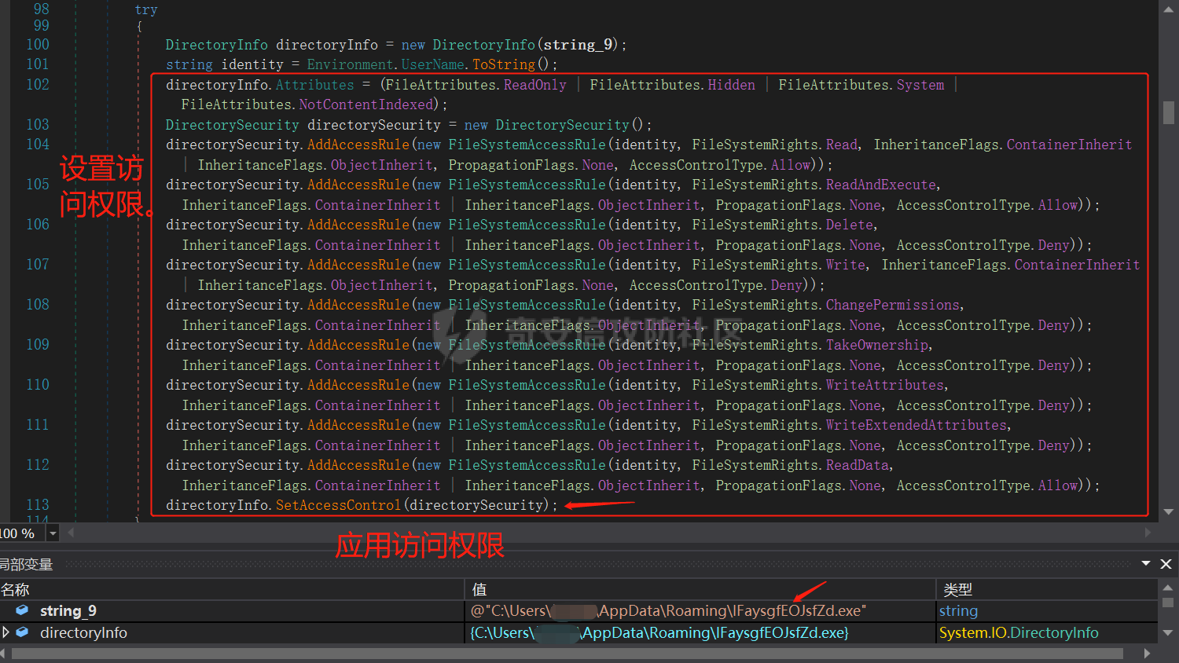The width and height of the screenshot is (1179, 663).
Task: Click code editor vertical scrollbar down arrow
Action: [1169, 511]
